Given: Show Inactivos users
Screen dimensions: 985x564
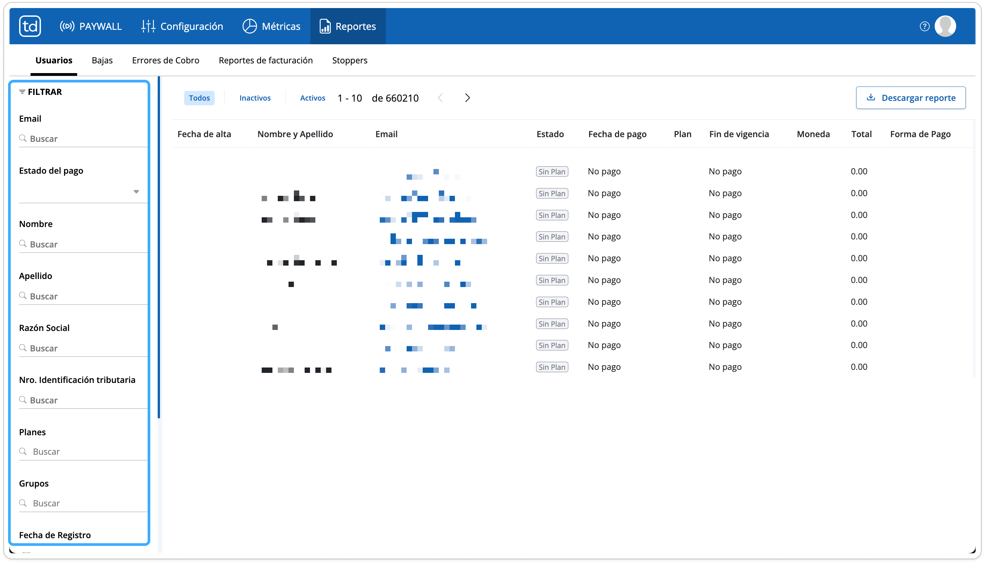Looking at the screenshot, I should click(x=255, y=98).
